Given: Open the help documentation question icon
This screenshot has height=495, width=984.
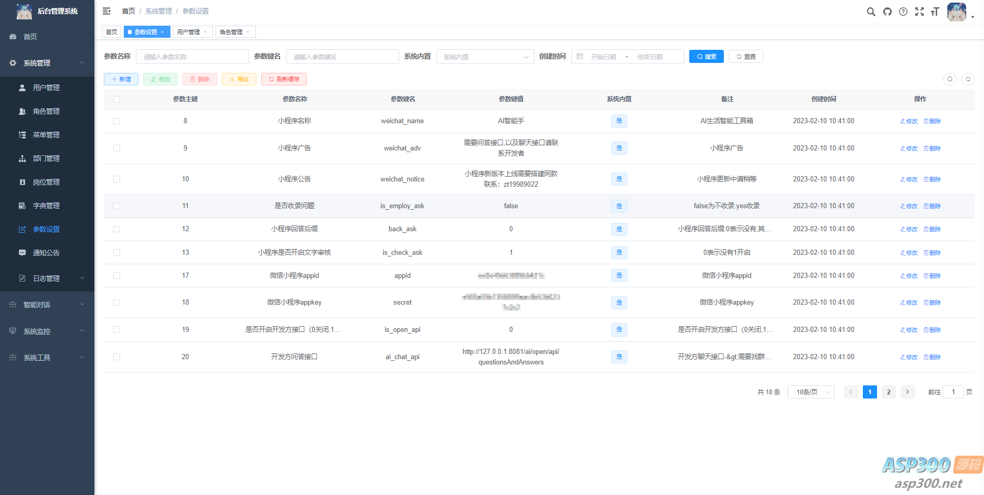Looking at the screenshot, I should (x=903, y=12).
